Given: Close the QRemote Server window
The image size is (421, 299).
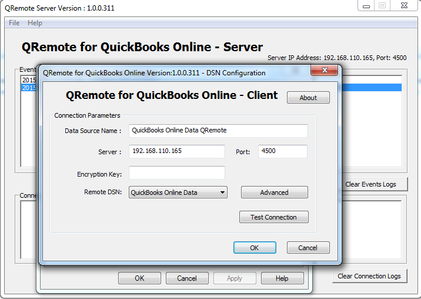Looking at the screenshot, I should click(404, 6).
